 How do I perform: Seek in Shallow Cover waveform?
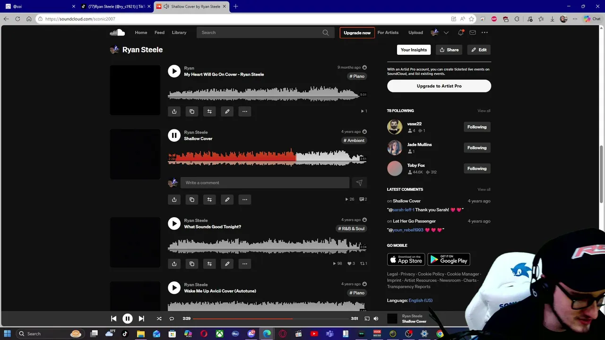[267, 158]
